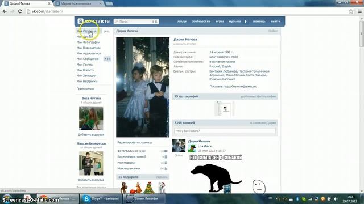Image resolution: width=364 pixels, height=204 pixels.
Task: Open Skype taskbar button
Action: click(x=101, y=199)
